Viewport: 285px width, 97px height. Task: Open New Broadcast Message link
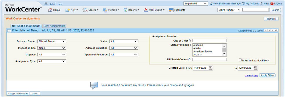(x=227, y=4)
